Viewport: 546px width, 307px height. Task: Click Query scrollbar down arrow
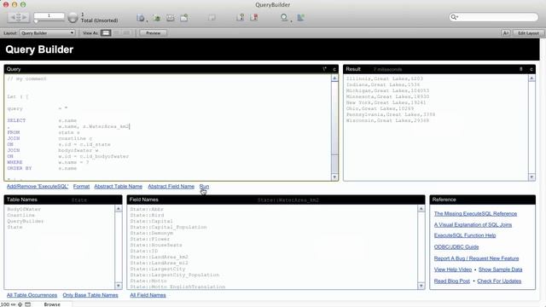point(334,177)
